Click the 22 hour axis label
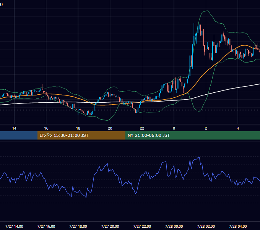 (x=142, y=128)
